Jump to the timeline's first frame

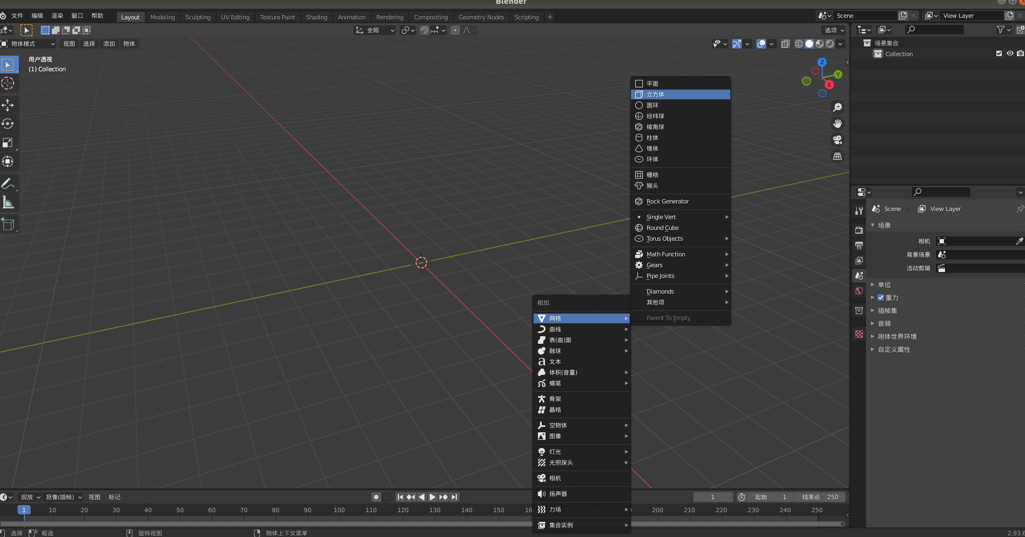[400, 497]
